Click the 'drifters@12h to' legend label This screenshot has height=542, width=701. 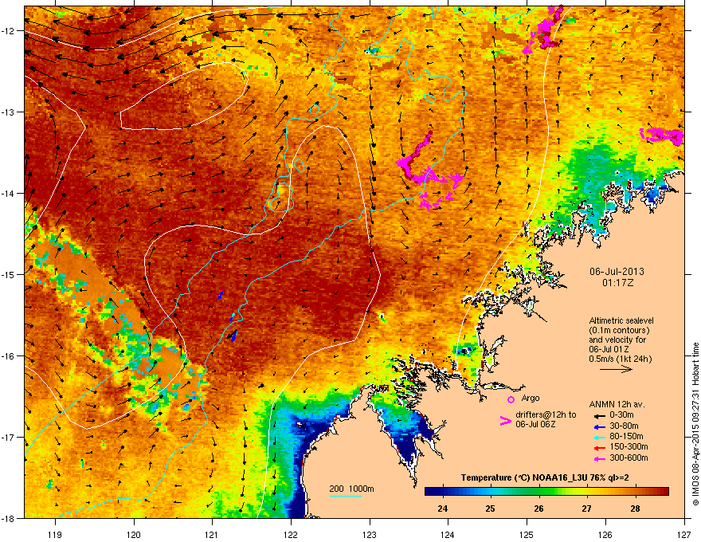coord(546,415)
